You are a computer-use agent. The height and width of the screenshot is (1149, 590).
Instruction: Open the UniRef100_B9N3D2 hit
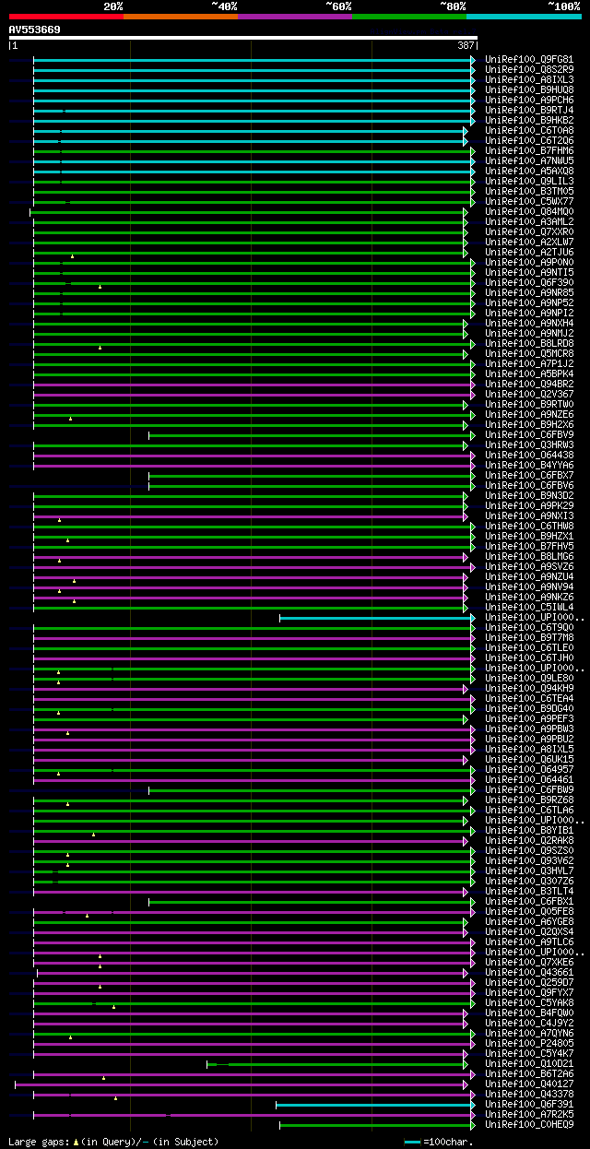(x=530, y=496)
